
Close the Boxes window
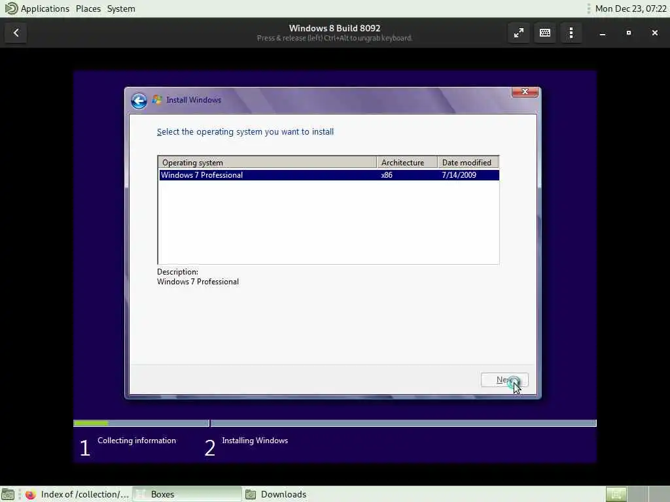click(x=654, y=33)
